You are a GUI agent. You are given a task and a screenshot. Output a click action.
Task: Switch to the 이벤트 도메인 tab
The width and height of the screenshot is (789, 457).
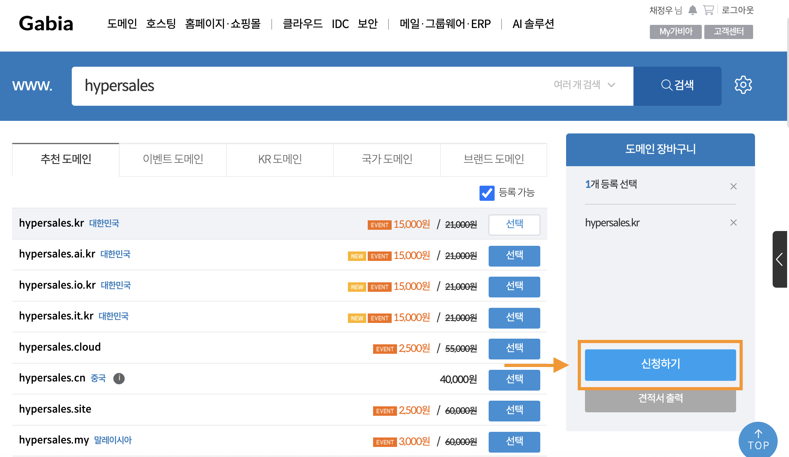coord(173,160)
